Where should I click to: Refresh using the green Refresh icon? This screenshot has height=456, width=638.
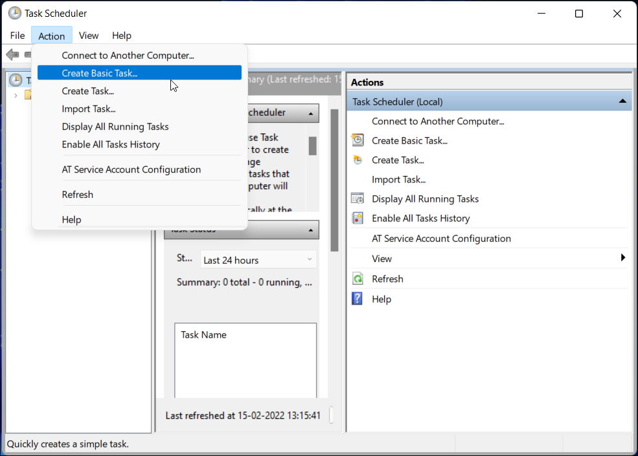[x=357, y=279]
